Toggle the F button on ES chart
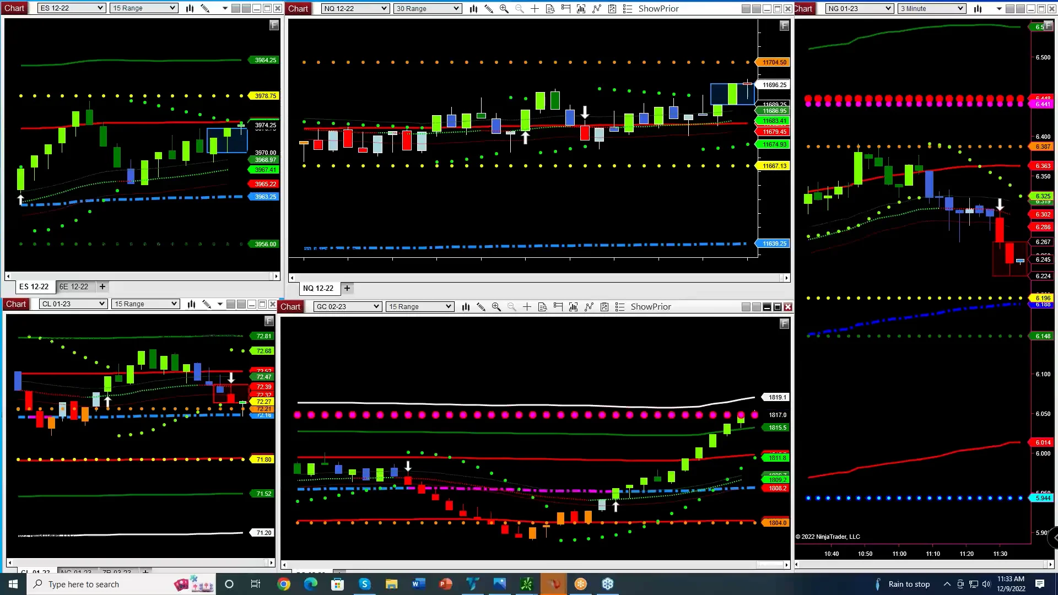Viewport: 1058px width, 595px height. click(274, 25)
